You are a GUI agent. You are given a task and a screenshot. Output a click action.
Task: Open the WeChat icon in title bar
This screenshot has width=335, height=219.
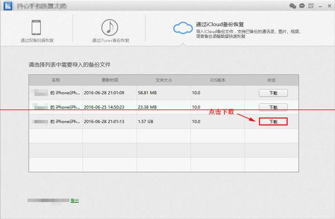point(293,6)
